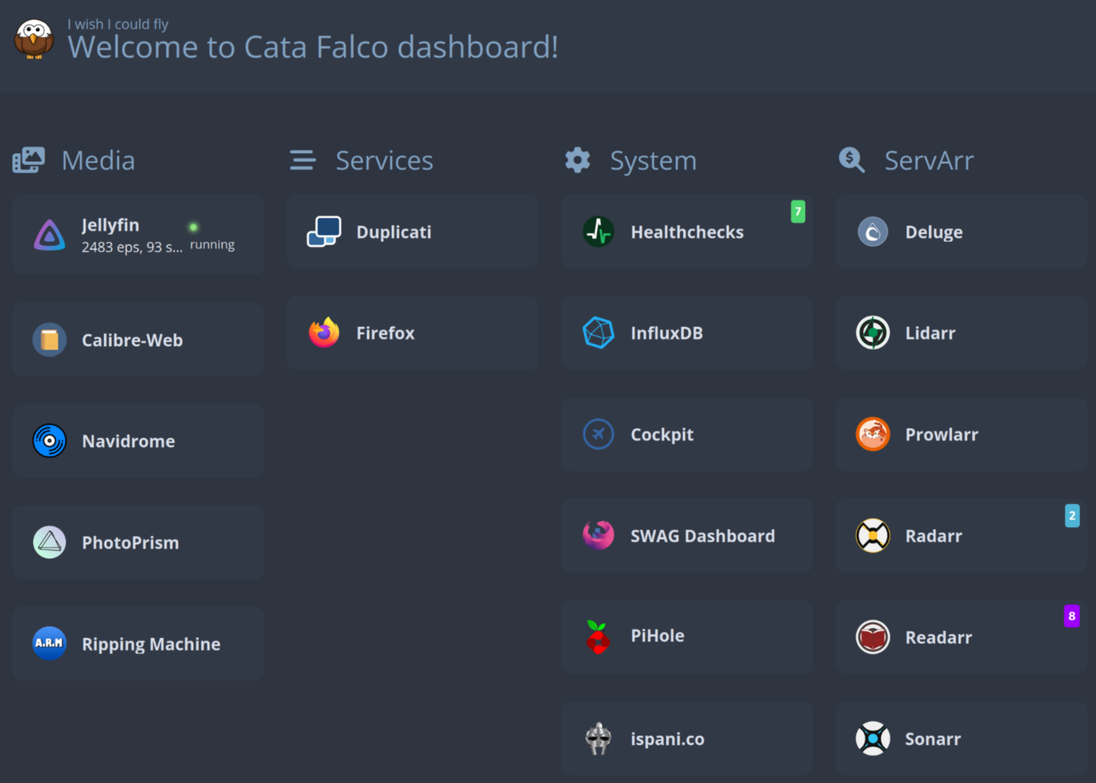Click the ServArr section heading
This screenshot has height=783, width=1096.
pos(929,160)
